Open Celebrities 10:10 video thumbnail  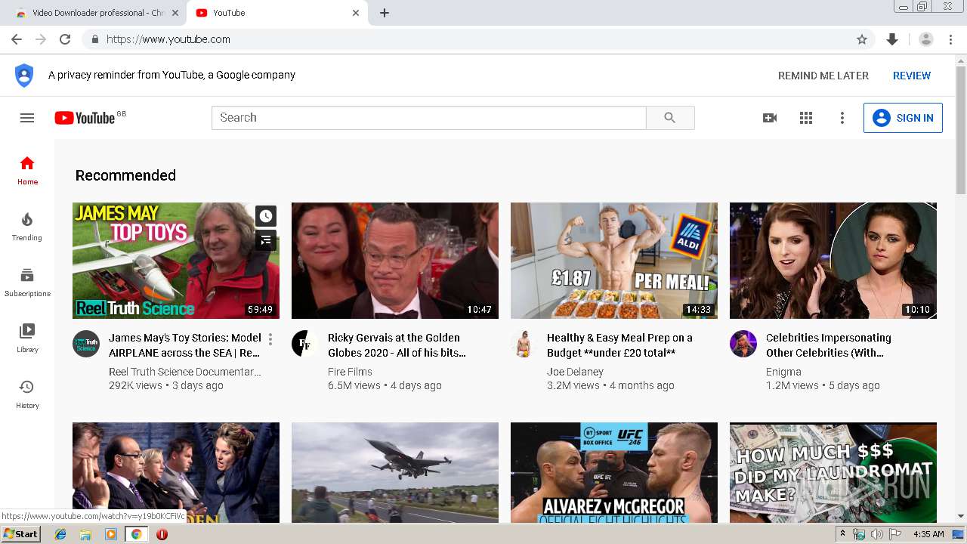pos(833,261)
